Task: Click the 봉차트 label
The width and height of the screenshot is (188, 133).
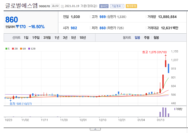Action: (x=127, y=38)
